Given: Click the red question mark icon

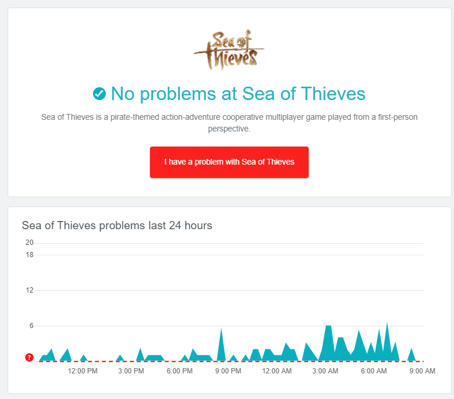Looking at the screenshot, I should pyautogui.click(x=30, y=357).
